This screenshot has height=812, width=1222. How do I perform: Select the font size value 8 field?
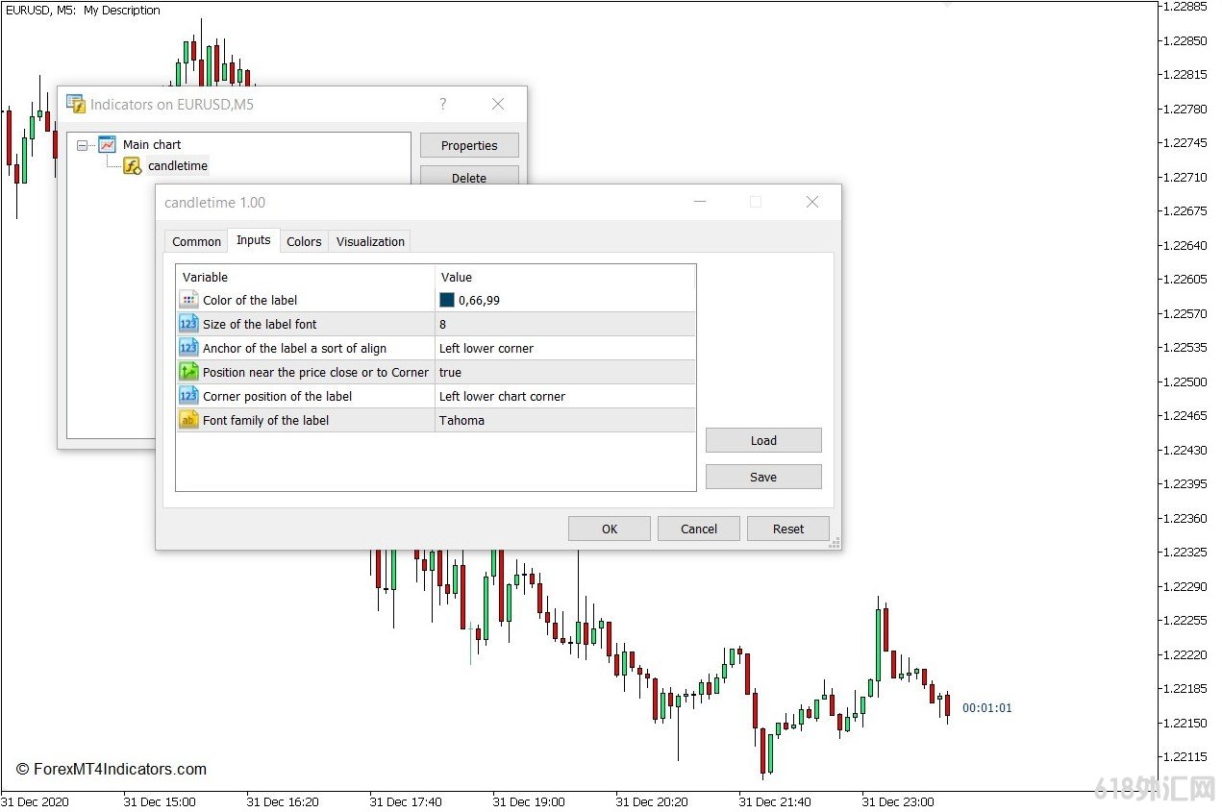coord(563,324)
